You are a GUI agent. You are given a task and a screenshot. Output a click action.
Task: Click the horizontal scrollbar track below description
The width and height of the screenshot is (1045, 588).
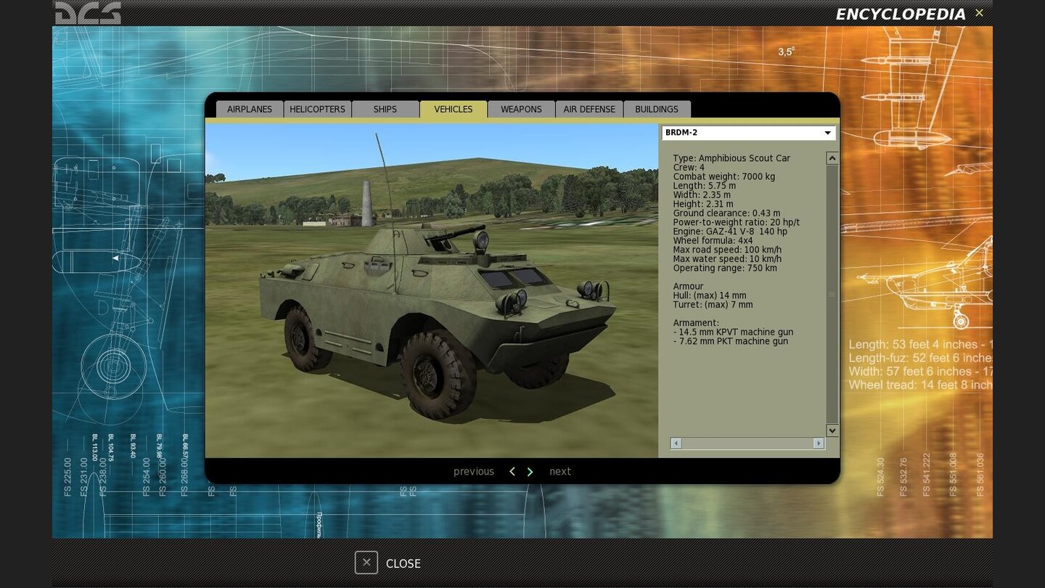(747, 443)
